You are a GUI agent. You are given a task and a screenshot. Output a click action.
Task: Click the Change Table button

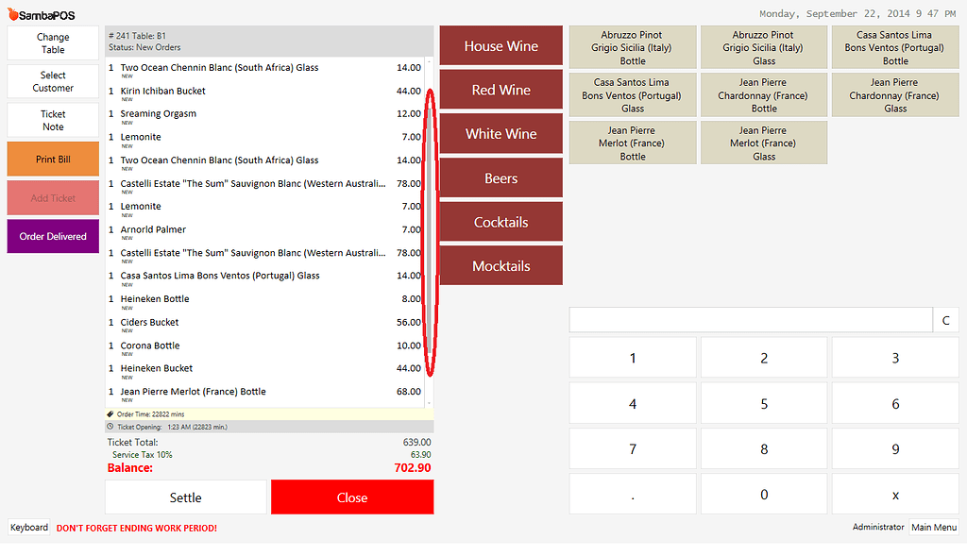[x=52, y=42]
